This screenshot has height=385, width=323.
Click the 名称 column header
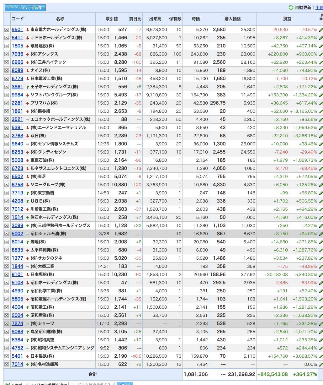point(60,19)
